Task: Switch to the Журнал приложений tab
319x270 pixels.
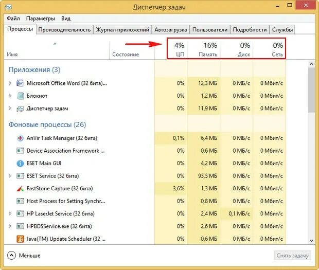Action: point(122,30)
